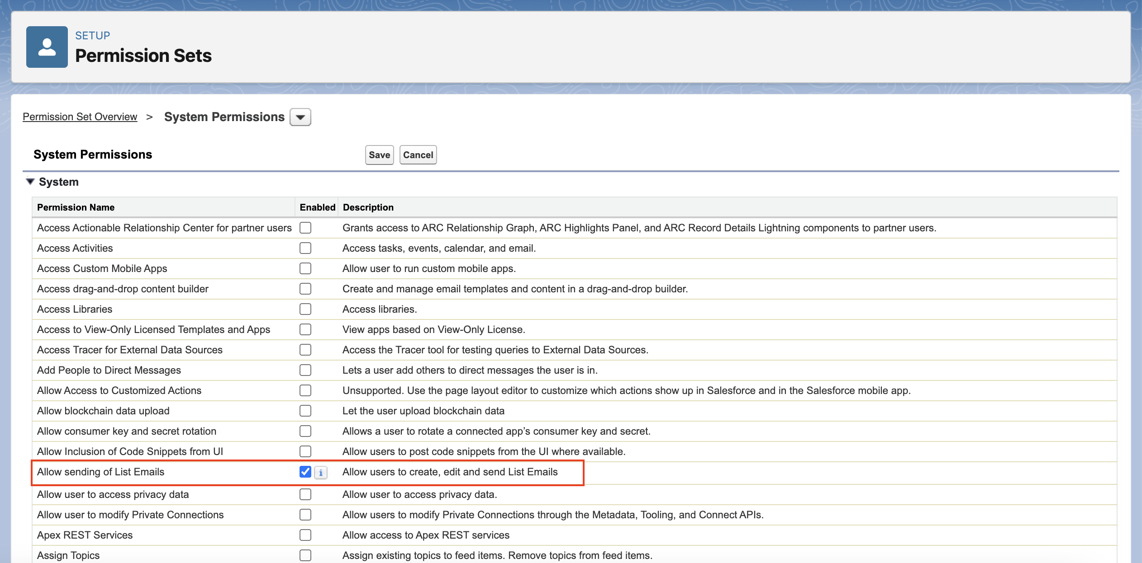The height and width of the screenshot is (563, 1142).
Task: Click 'Allow Access to Customized Actions' name
Action: tap(119, 390)
